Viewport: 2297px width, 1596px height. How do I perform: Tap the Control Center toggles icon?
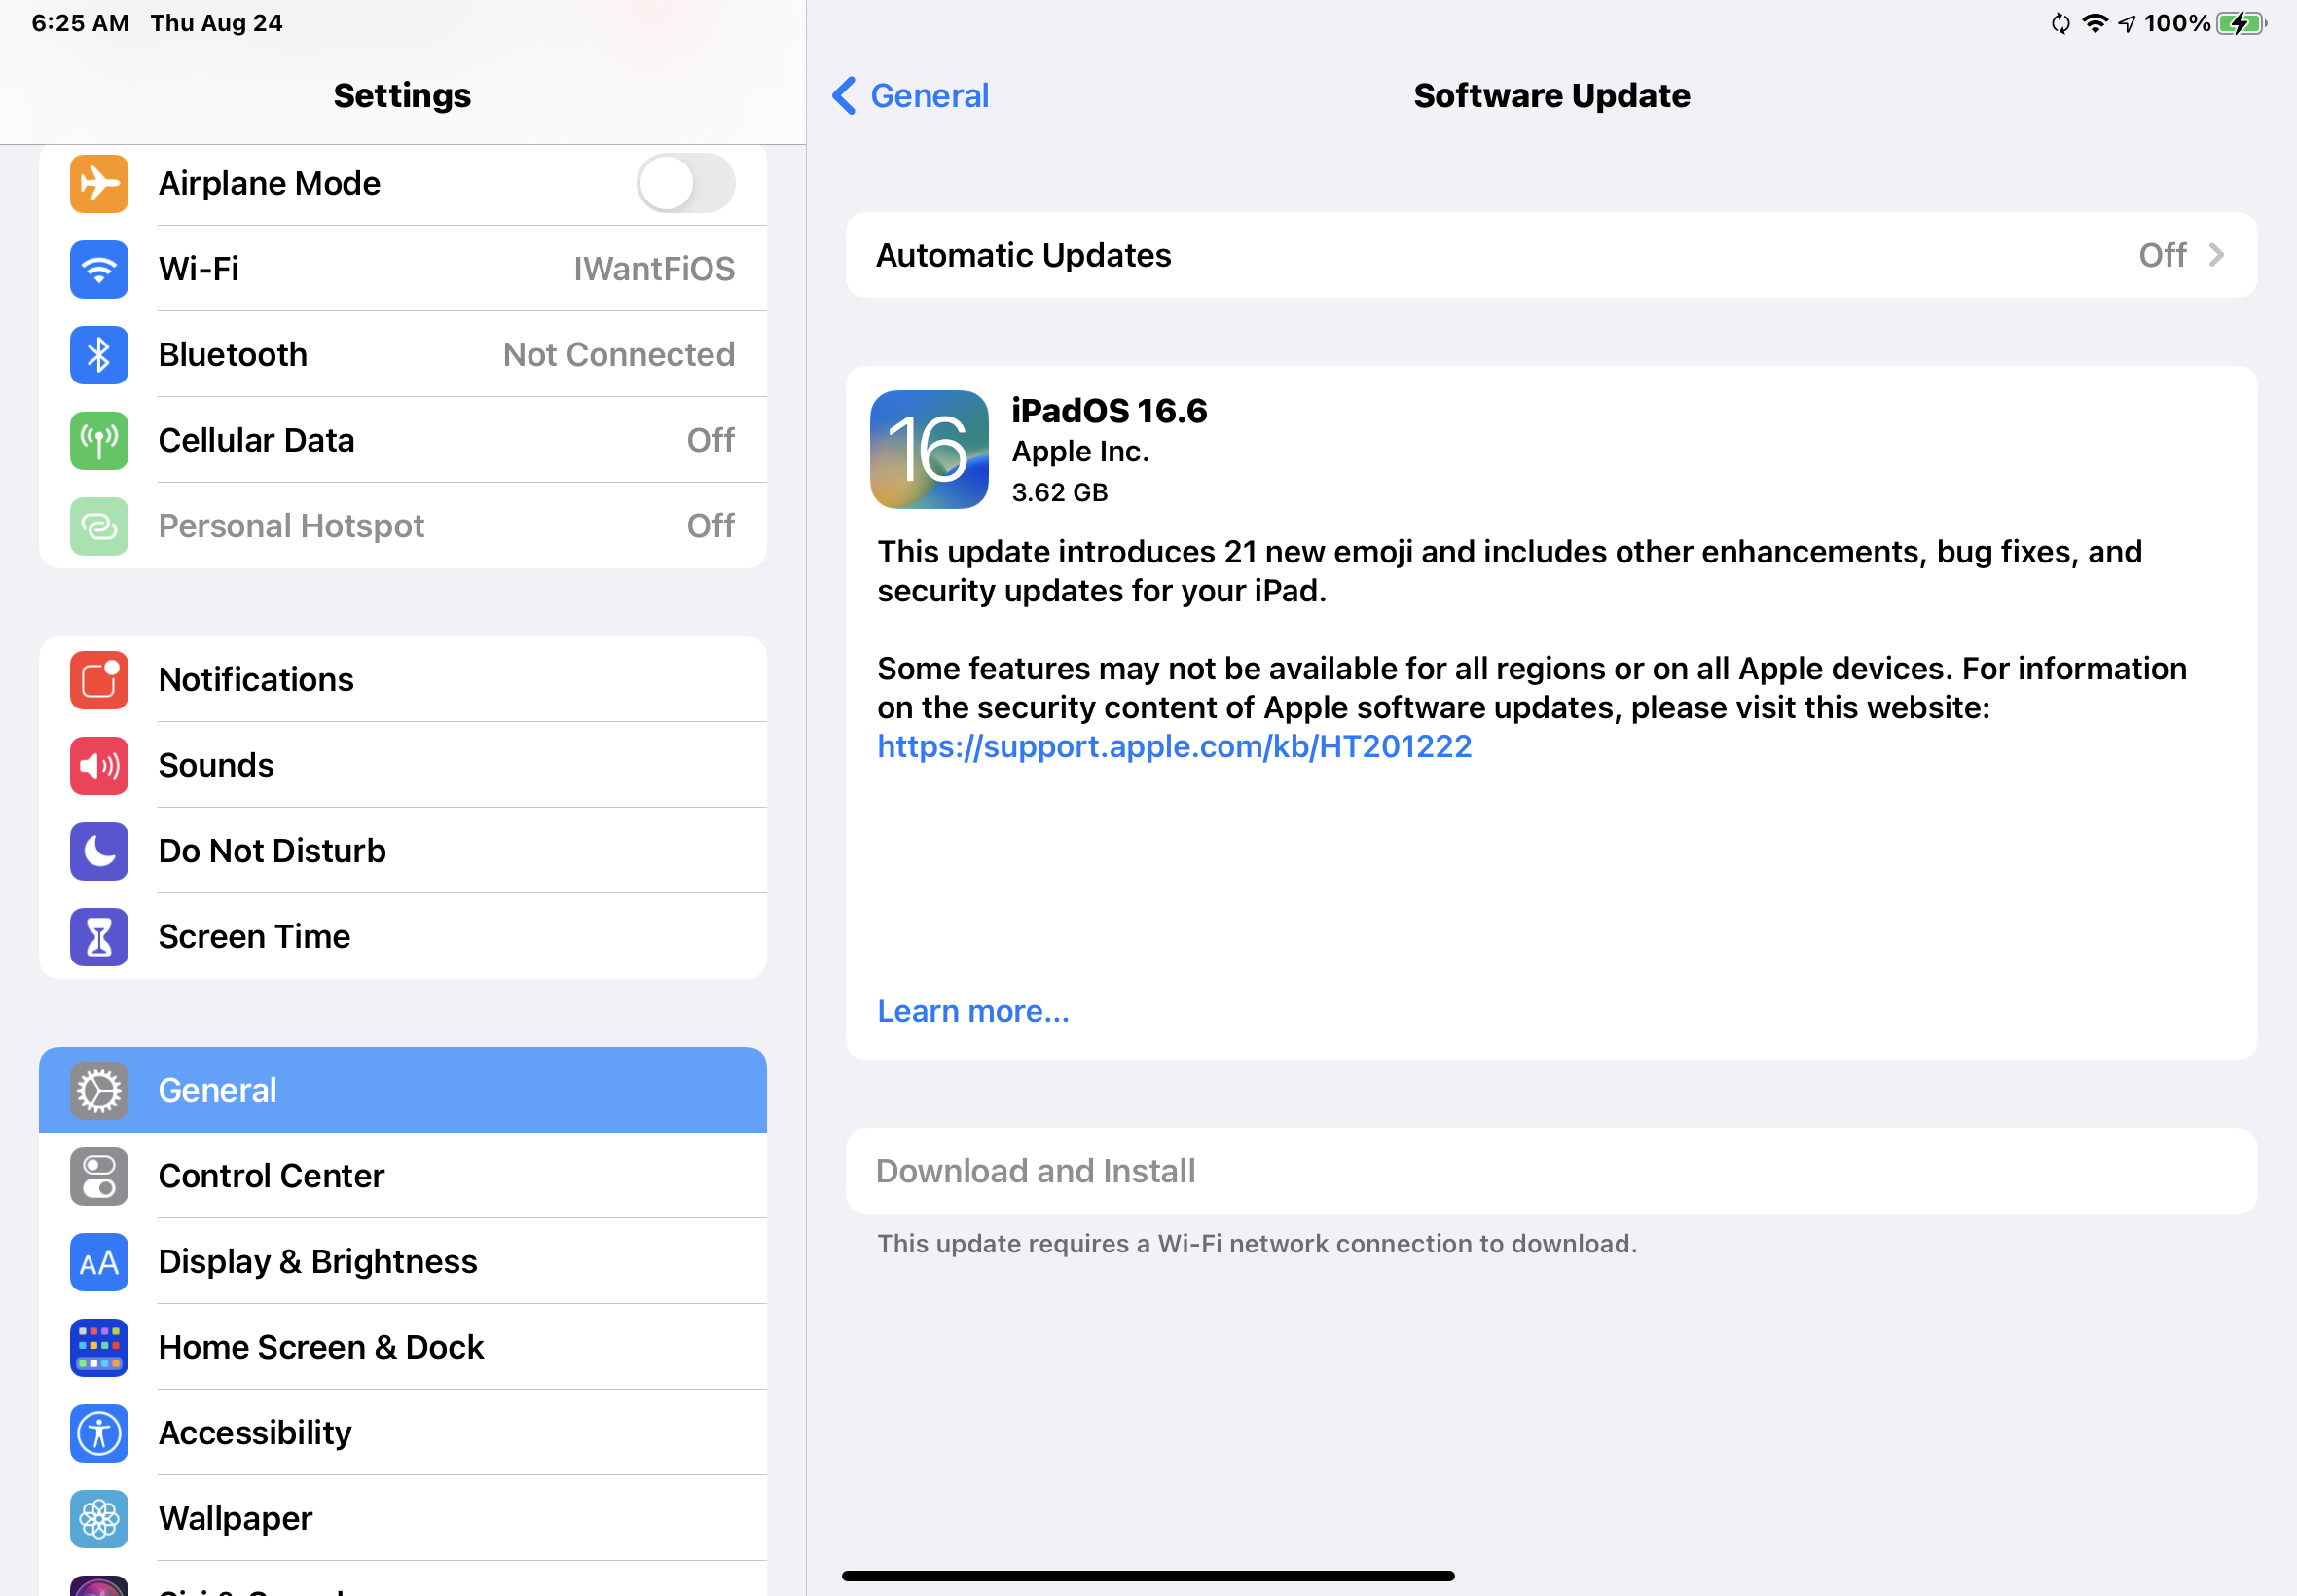coord(99,1176)
